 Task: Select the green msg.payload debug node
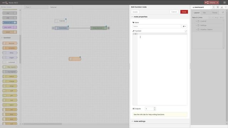[x=98, y=28]
